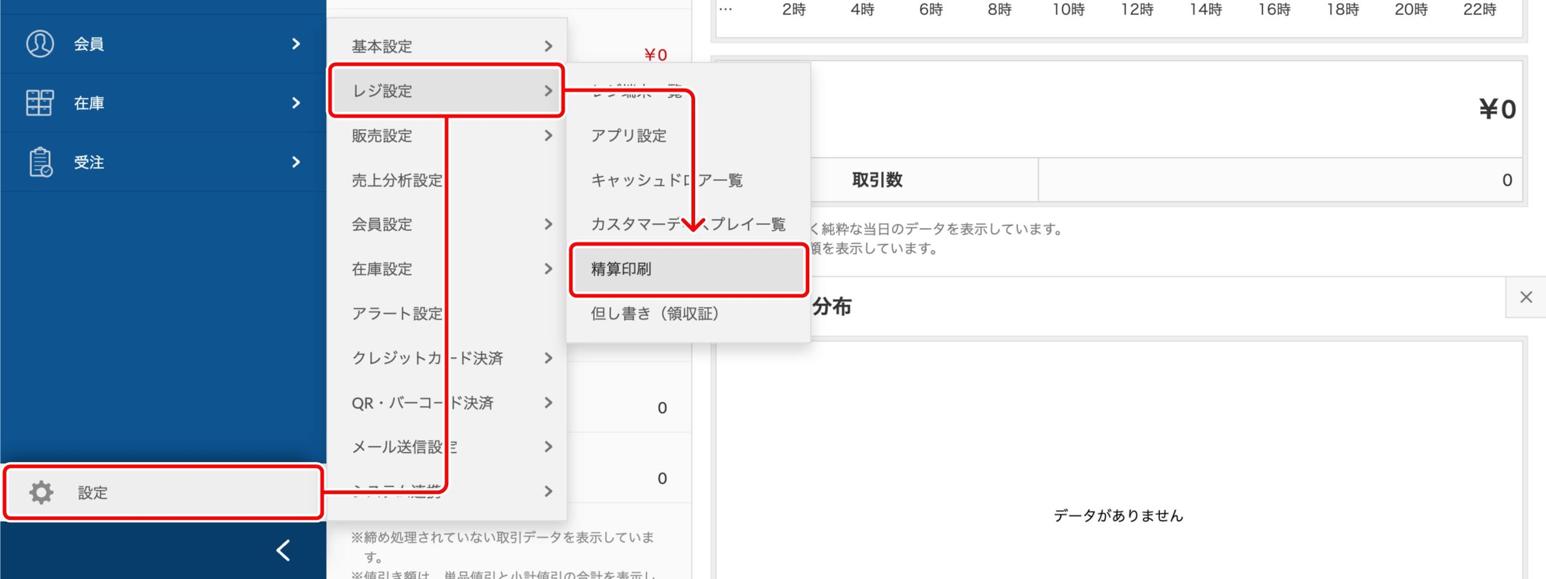Open the 会員設定 menu item
Screen dimensions: 1546x579
pos(447,224)
